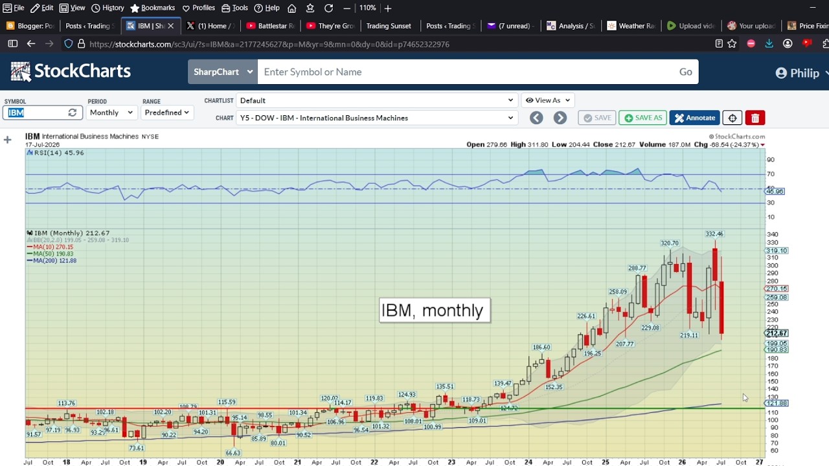Open the downloads arrow icon

click(x=769, y=44)
